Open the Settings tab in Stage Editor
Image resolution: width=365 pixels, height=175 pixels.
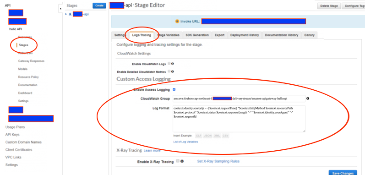[x=120, y=35]
